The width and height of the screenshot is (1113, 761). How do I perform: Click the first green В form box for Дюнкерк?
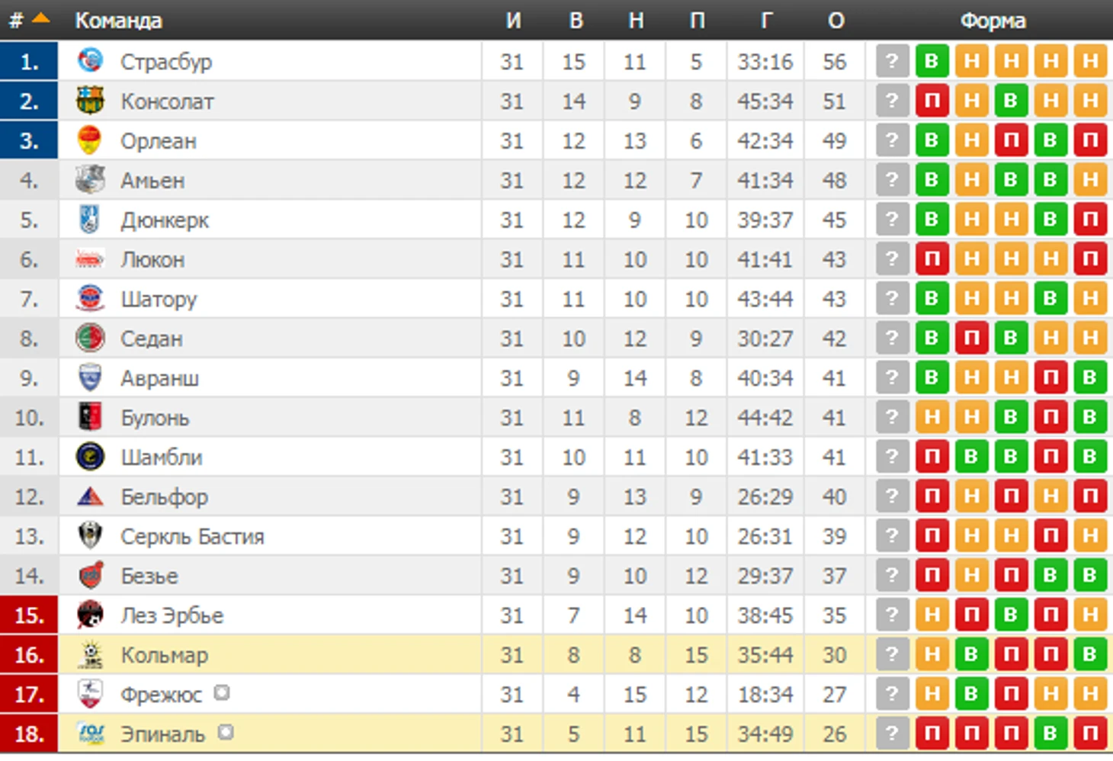click(x=932, y=220)
